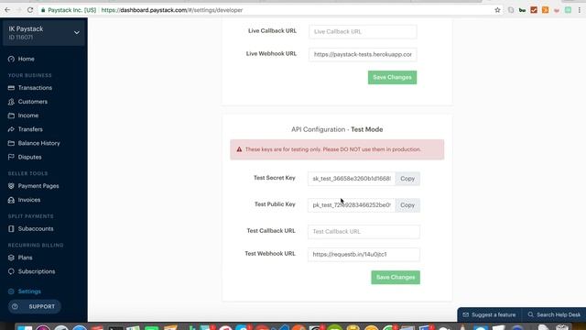Click the Live Webhook URL field

[x=363, y=55]
